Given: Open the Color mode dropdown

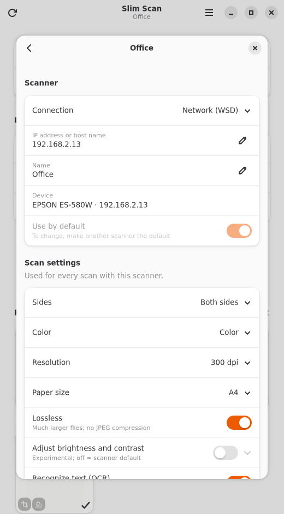Looking at the screenshot, I should point(142,332).
